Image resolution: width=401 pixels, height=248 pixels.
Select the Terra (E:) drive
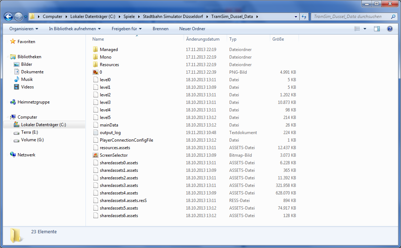[29, 132]
